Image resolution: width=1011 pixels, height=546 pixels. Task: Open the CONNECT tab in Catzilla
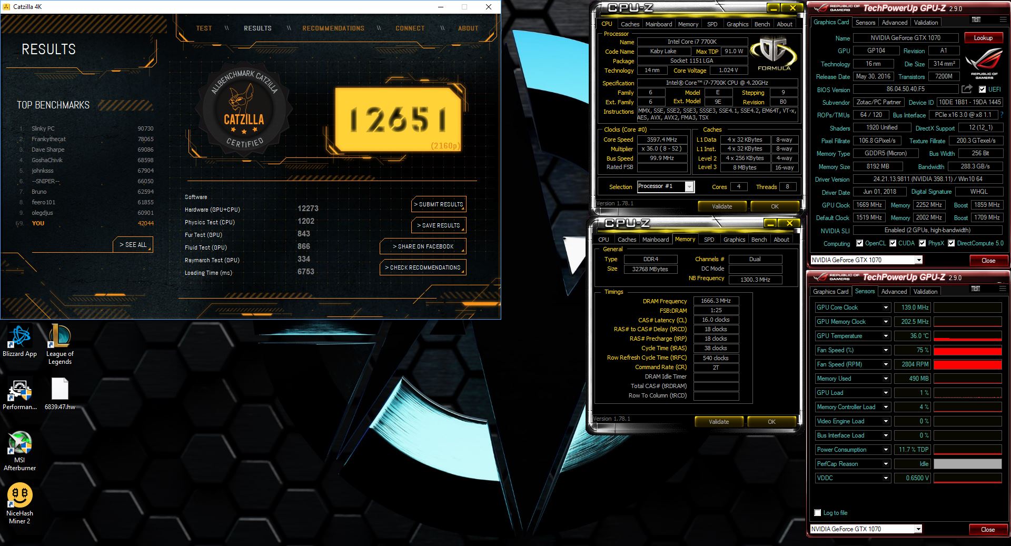[x=410, y=28]
